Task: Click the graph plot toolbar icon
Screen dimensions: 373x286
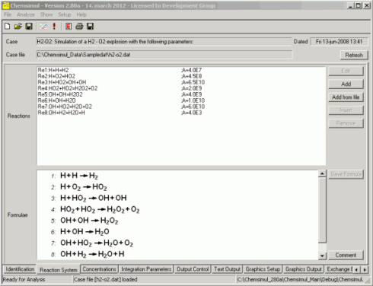Action: click(x=43, y=26)
